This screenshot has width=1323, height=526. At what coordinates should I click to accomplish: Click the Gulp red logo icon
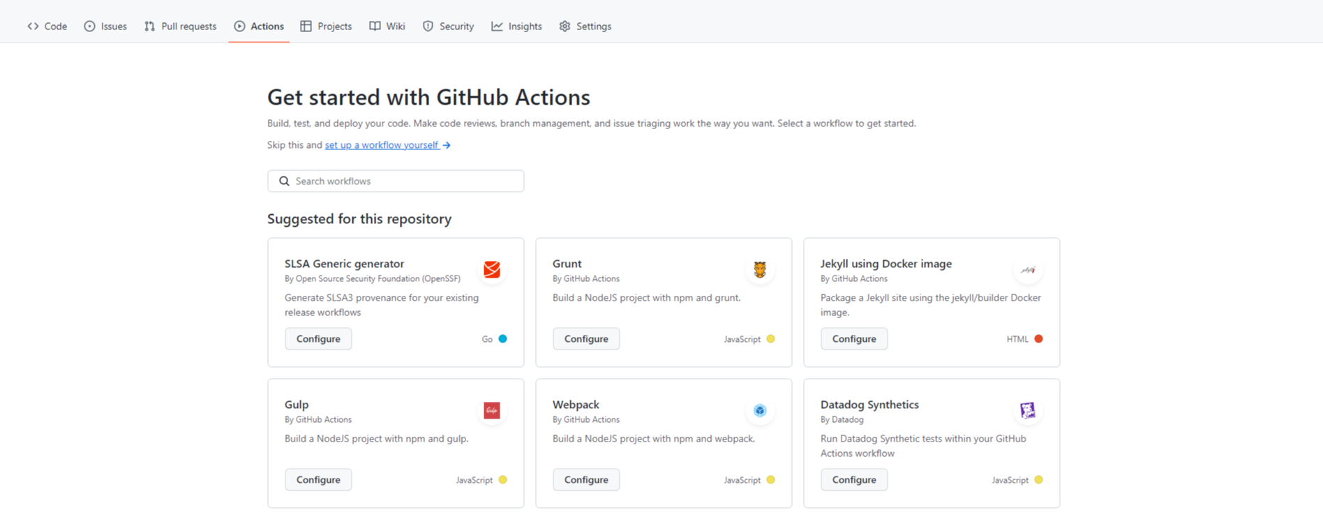point(492,410)
